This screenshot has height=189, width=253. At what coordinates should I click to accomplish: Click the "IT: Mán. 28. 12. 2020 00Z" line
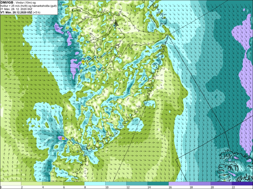[16, 9]
